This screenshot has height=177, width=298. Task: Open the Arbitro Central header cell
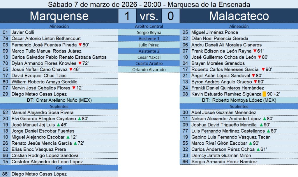point(149,26)
